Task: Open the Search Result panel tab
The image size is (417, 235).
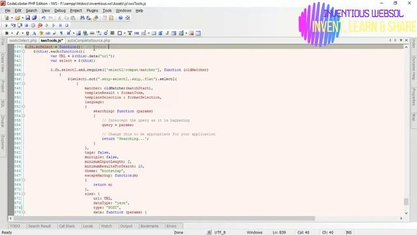Action: click(39, 226)
